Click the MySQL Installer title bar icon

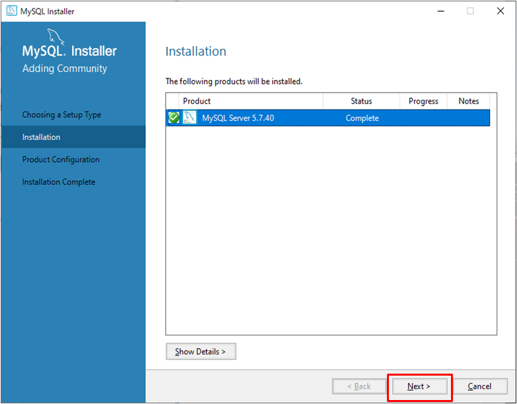pyautogui.click(x=11, y=11)
